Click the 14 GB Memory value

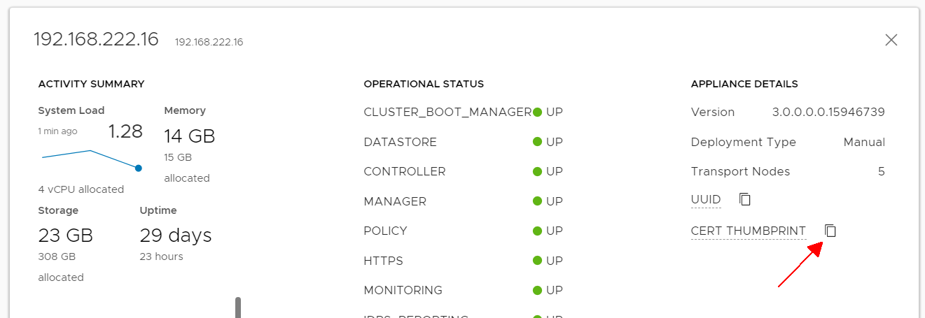[190, 136]
